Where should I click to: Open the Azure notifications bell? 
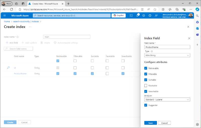(x=138, y=15)
